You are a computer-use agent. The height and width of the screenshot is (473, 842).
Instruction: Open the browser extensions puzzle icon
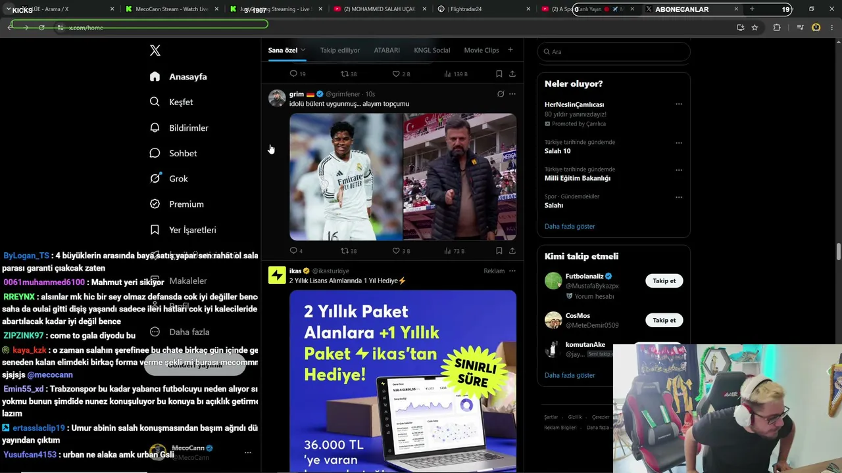777,27
